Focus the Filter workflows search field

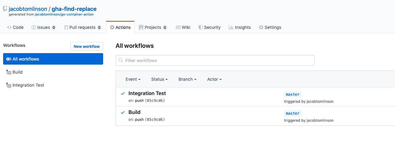coord(215,60)
